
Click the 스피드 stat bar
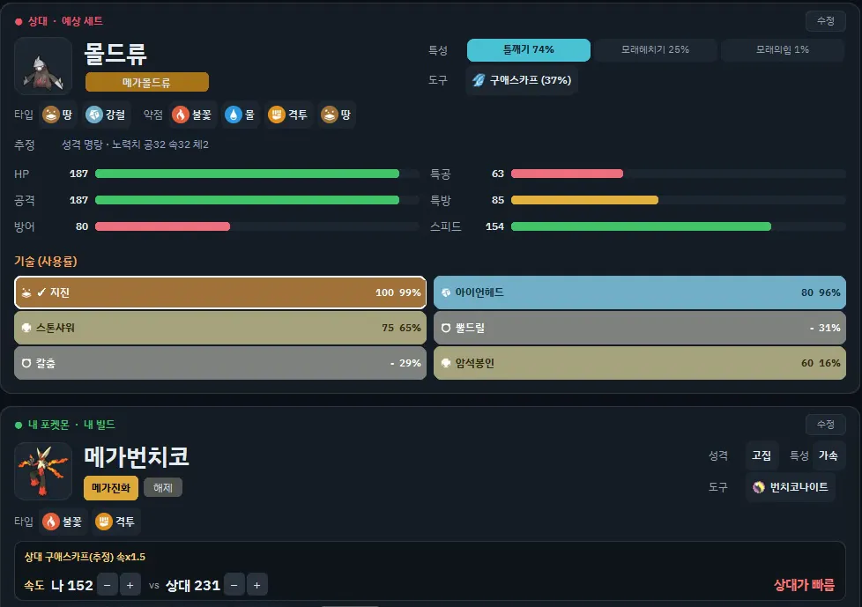click(678, 226)
